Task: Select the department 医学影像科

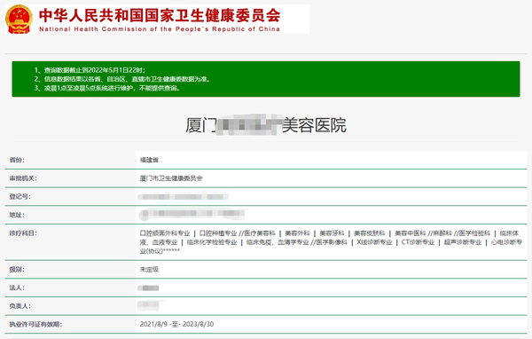Action: click(x=332, y=242)
